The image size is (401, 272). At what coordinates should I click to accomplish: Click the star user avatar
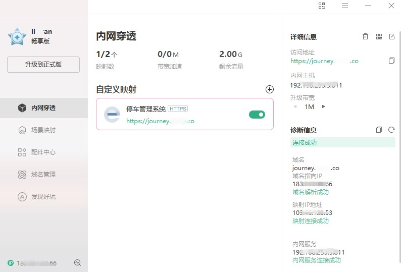17,37
